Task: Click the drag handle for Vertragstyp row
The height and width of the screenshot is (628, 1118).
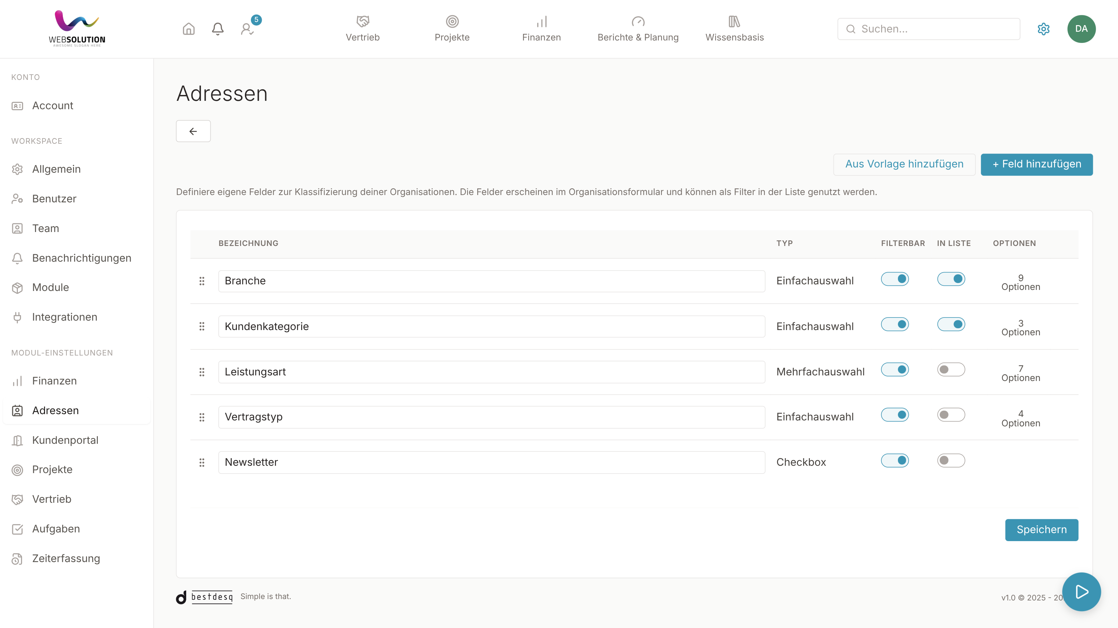Action: (x=202, y=417)
